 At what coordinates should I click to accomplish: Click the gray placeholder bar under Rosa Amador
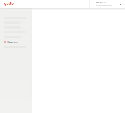tap(104, 5)
